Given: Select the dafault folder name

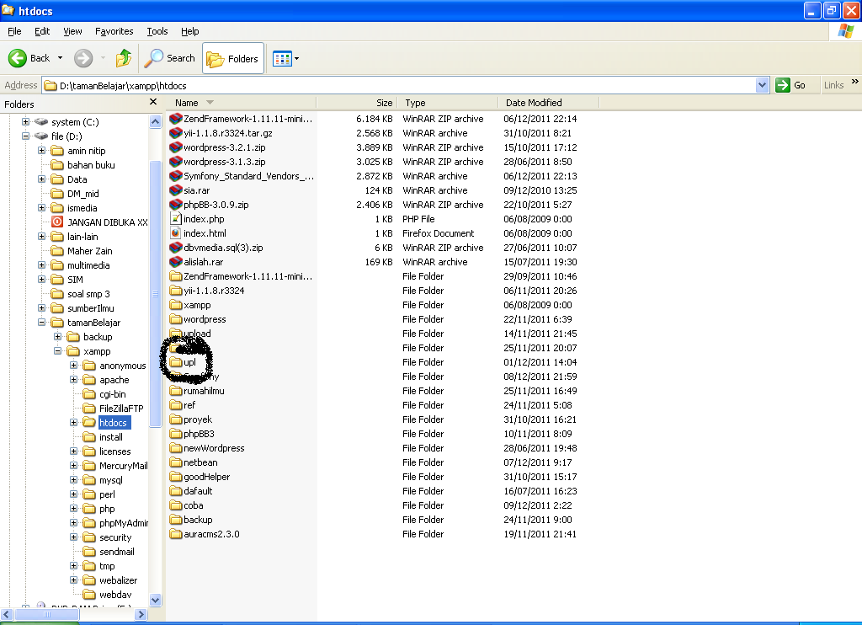Looking at the screenshot, I should (198, 491).
